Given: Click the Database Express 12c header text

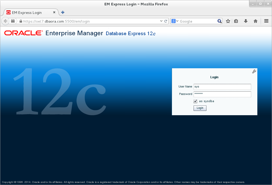Looking at the screenshot, I should [x=131, y=33].
